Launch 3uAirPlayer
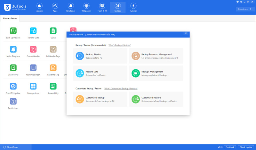This screenshot has height=150, width=256. [x=13, y=68]
